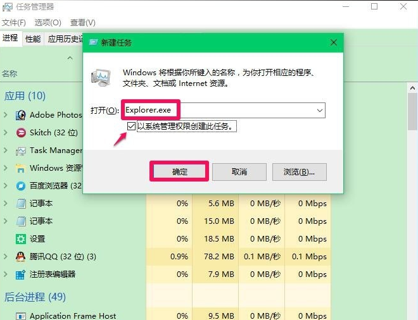Click the Skitch app icon

(20, 133)
